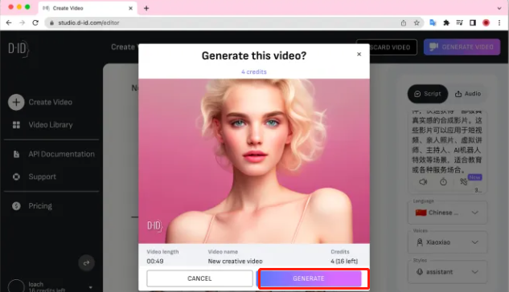Click the timer pause icon under script
Screen dimensions: 509x292
tap(443, 182)
